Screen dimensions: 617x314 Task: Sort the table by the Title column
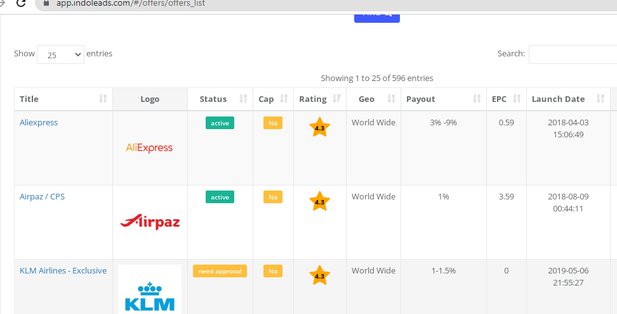click(63, 99)
